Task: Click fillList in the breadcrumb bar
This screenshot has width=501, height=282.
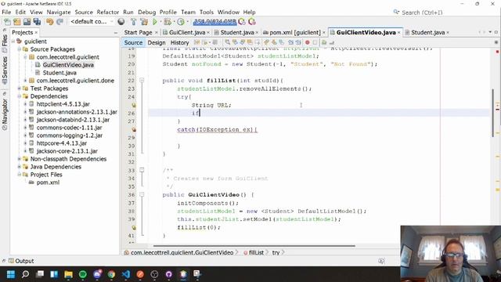Action: (x=256, y=252)
